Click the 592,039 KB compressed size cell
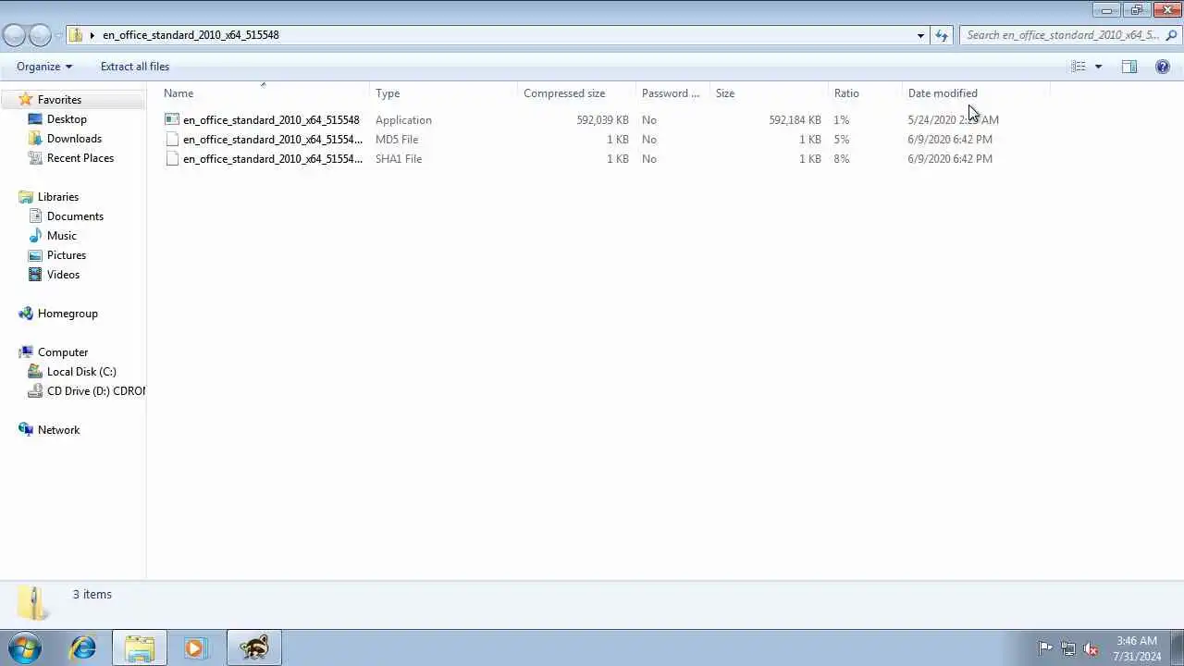The width and height of the screenshot is (1184, 666). coord(602,120)
